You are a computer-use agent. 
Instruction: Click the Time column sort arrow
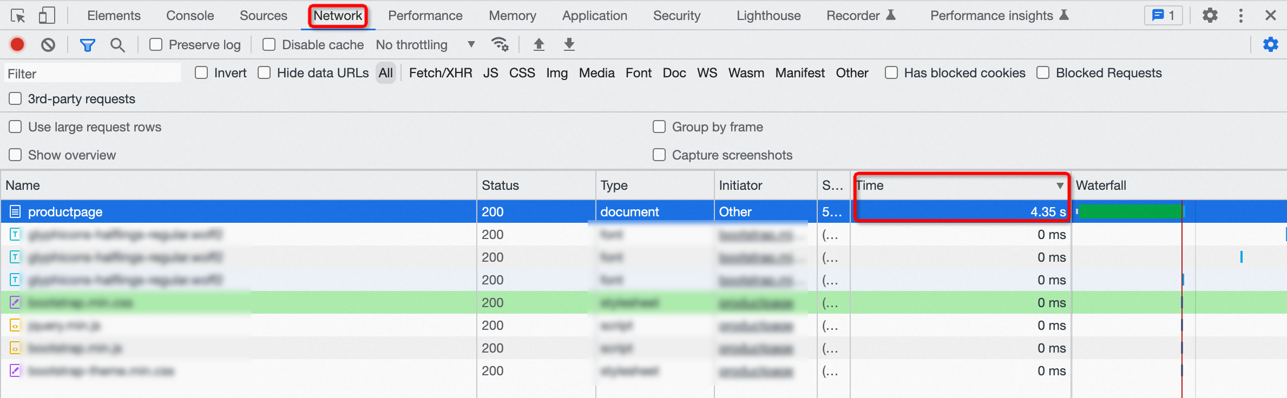point(1060,185)
